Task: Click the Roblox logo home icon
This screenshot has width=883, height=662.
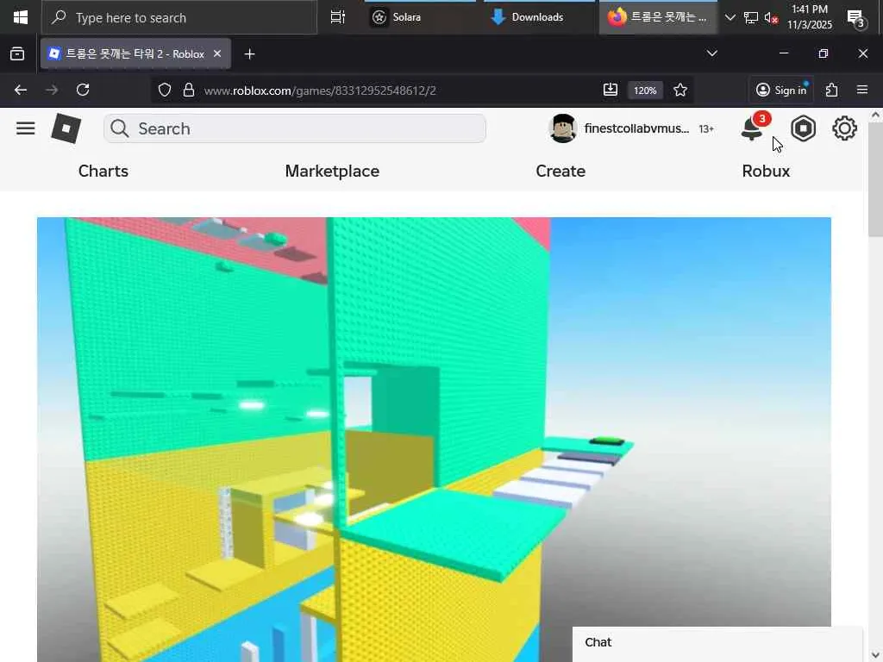Action: (66, 128)
